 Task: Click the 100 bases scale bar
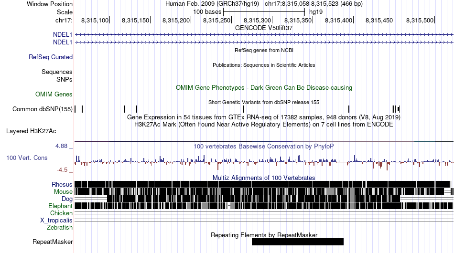coord(264,12)
